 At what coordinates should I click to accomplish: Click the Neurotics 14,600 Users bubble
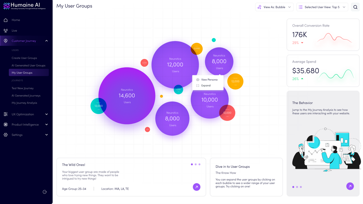(127, 95)
